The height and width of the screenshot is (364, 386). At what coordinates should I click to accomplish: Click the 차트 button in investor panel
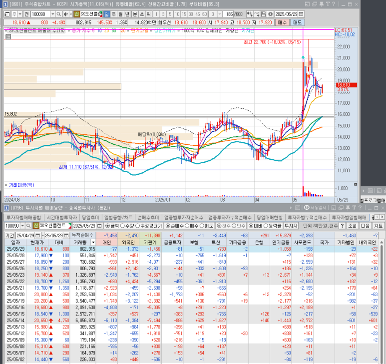point(378,226)
